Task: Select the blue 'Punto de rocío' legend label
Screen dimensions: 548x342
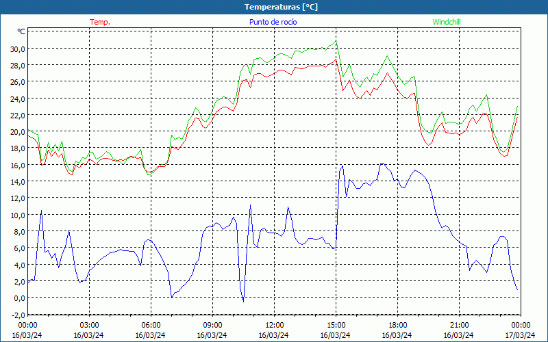Action: click(273, 22)
